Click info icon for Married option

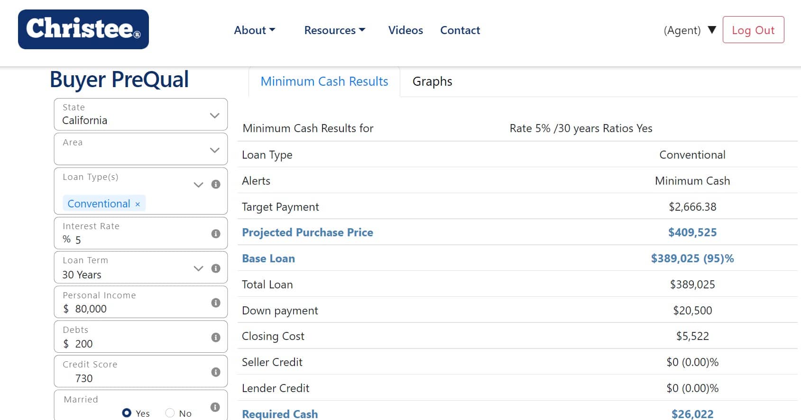pyautogui.click(x=215, y=407)
